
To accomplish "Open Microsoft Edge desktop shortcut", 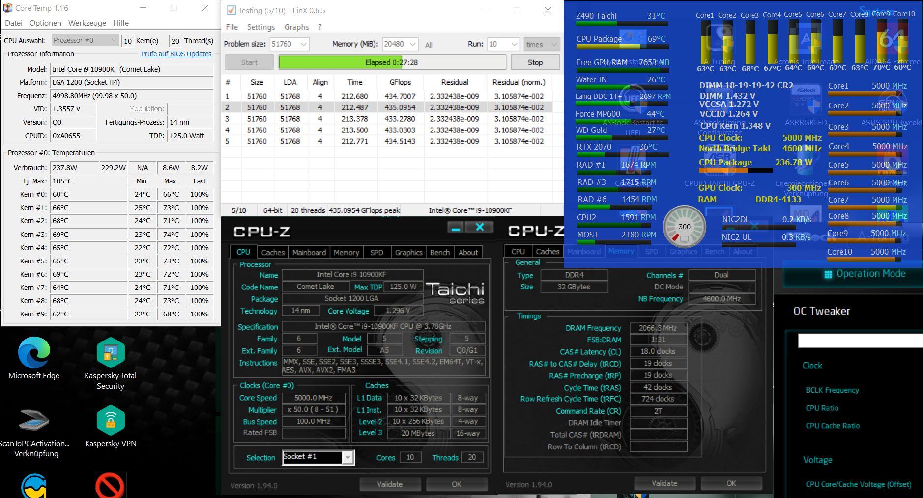I will 34,353.
